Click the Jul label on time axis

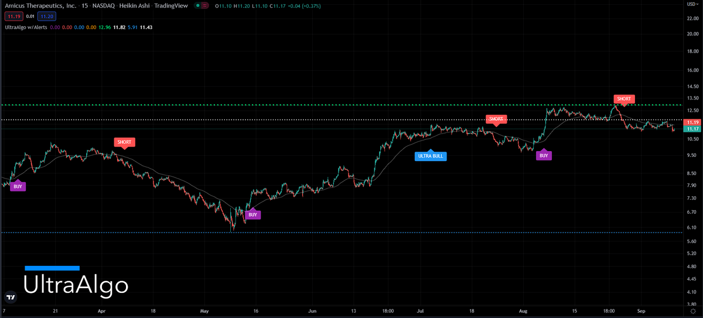tap(419, 312)
